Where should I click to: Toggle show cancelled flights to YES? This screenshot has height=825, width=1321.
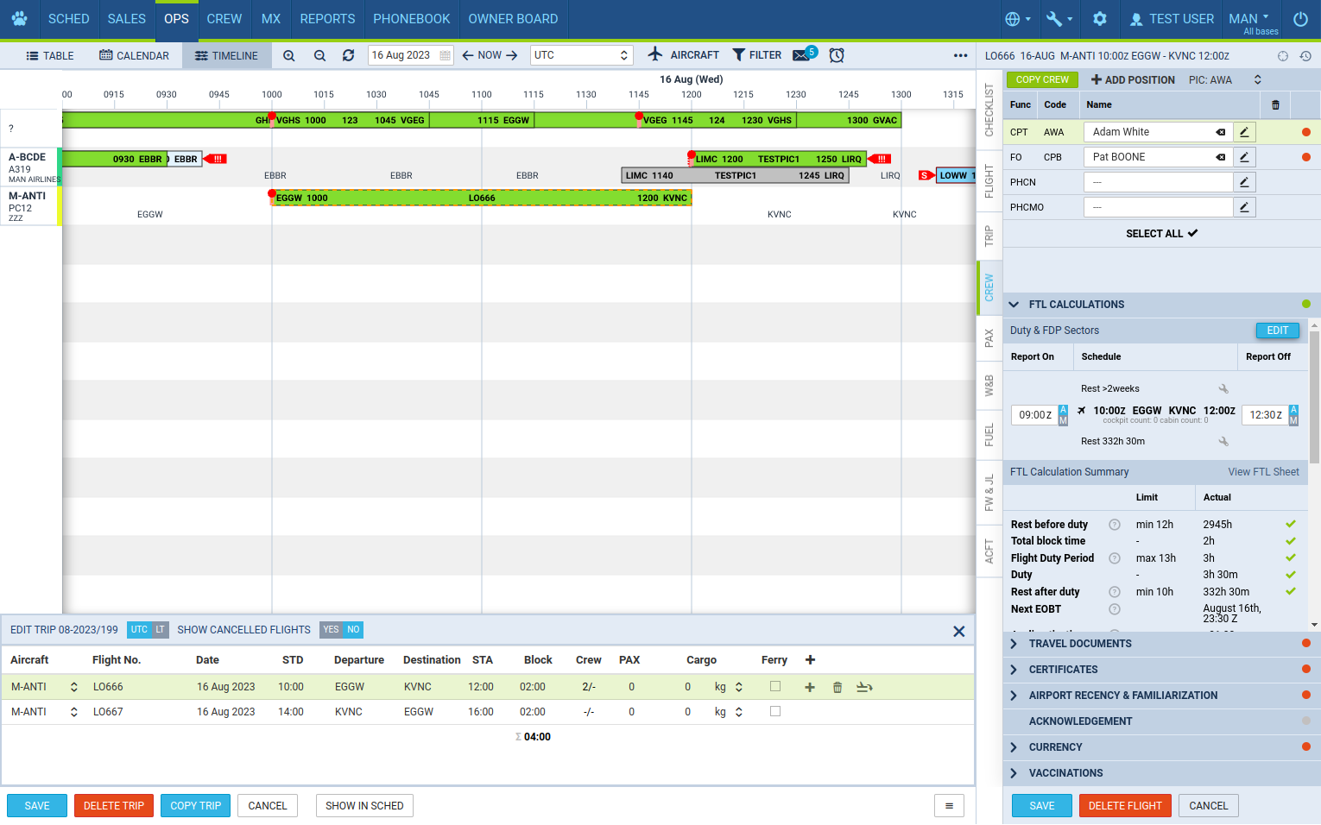point(331,630)
